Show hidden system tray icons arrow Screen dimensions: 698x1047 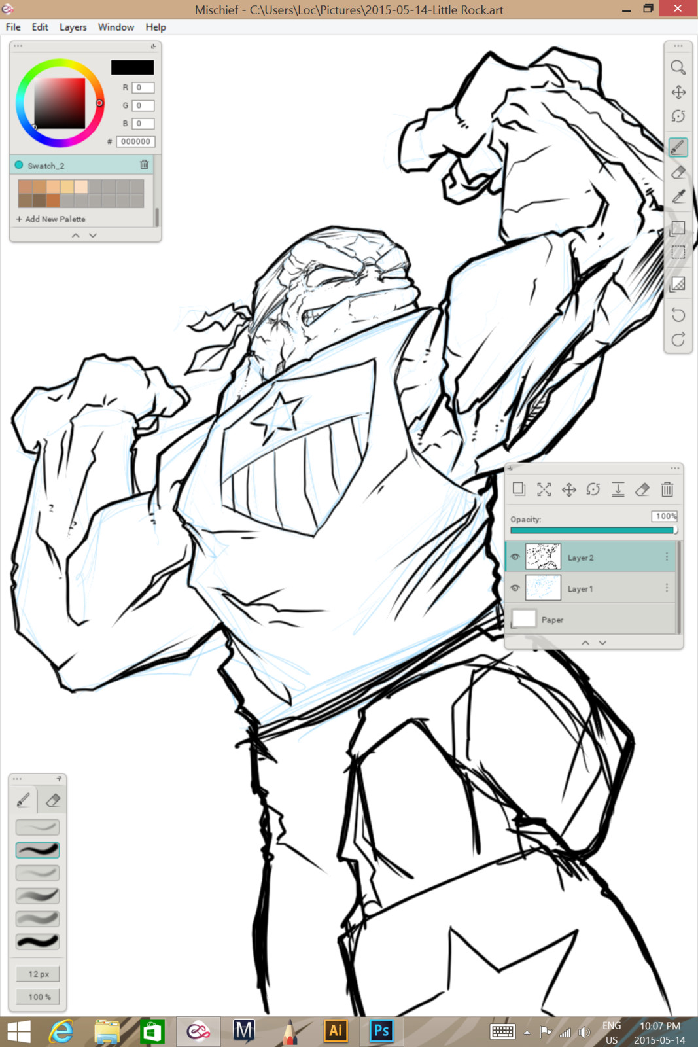527,1033
